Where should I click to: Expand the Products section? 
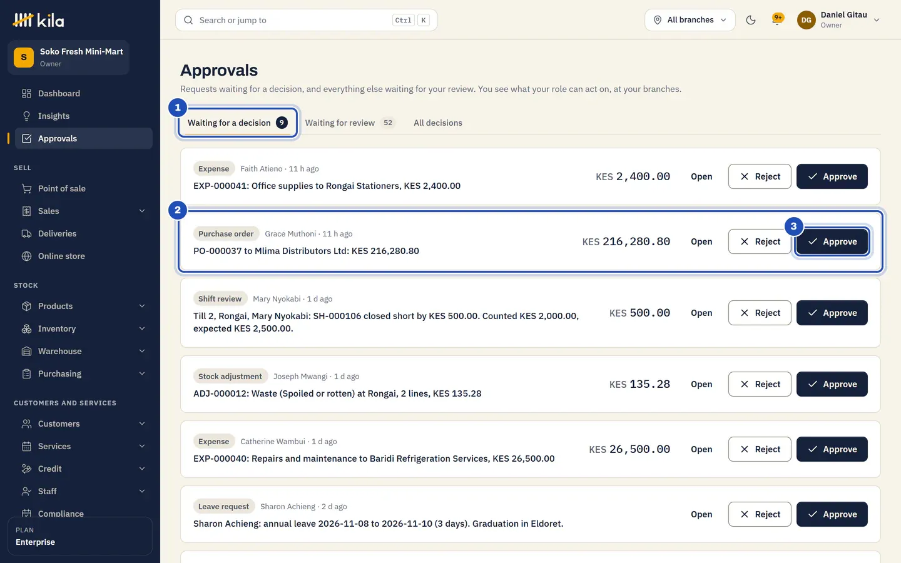pos(83,306)
